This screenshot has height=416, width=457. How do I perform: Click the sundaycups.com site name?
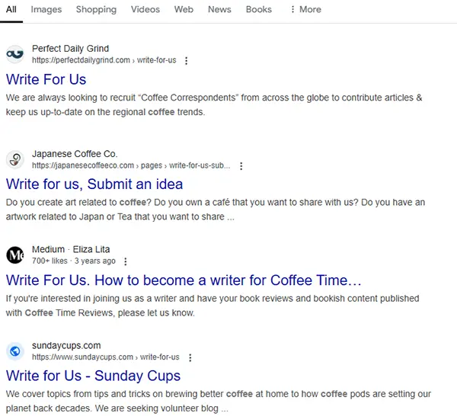point(66,346)
